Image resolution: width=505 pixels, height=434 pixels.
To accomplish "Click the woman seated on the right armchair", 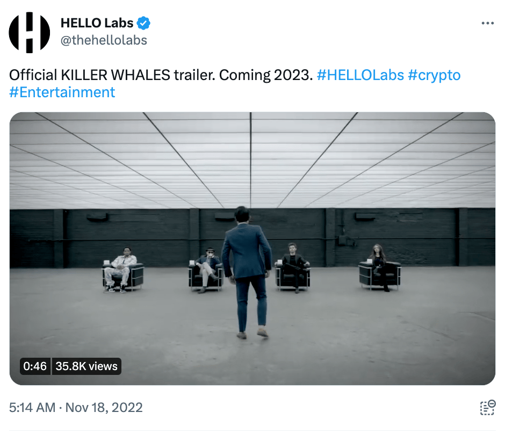I will [x=380, y=267].
